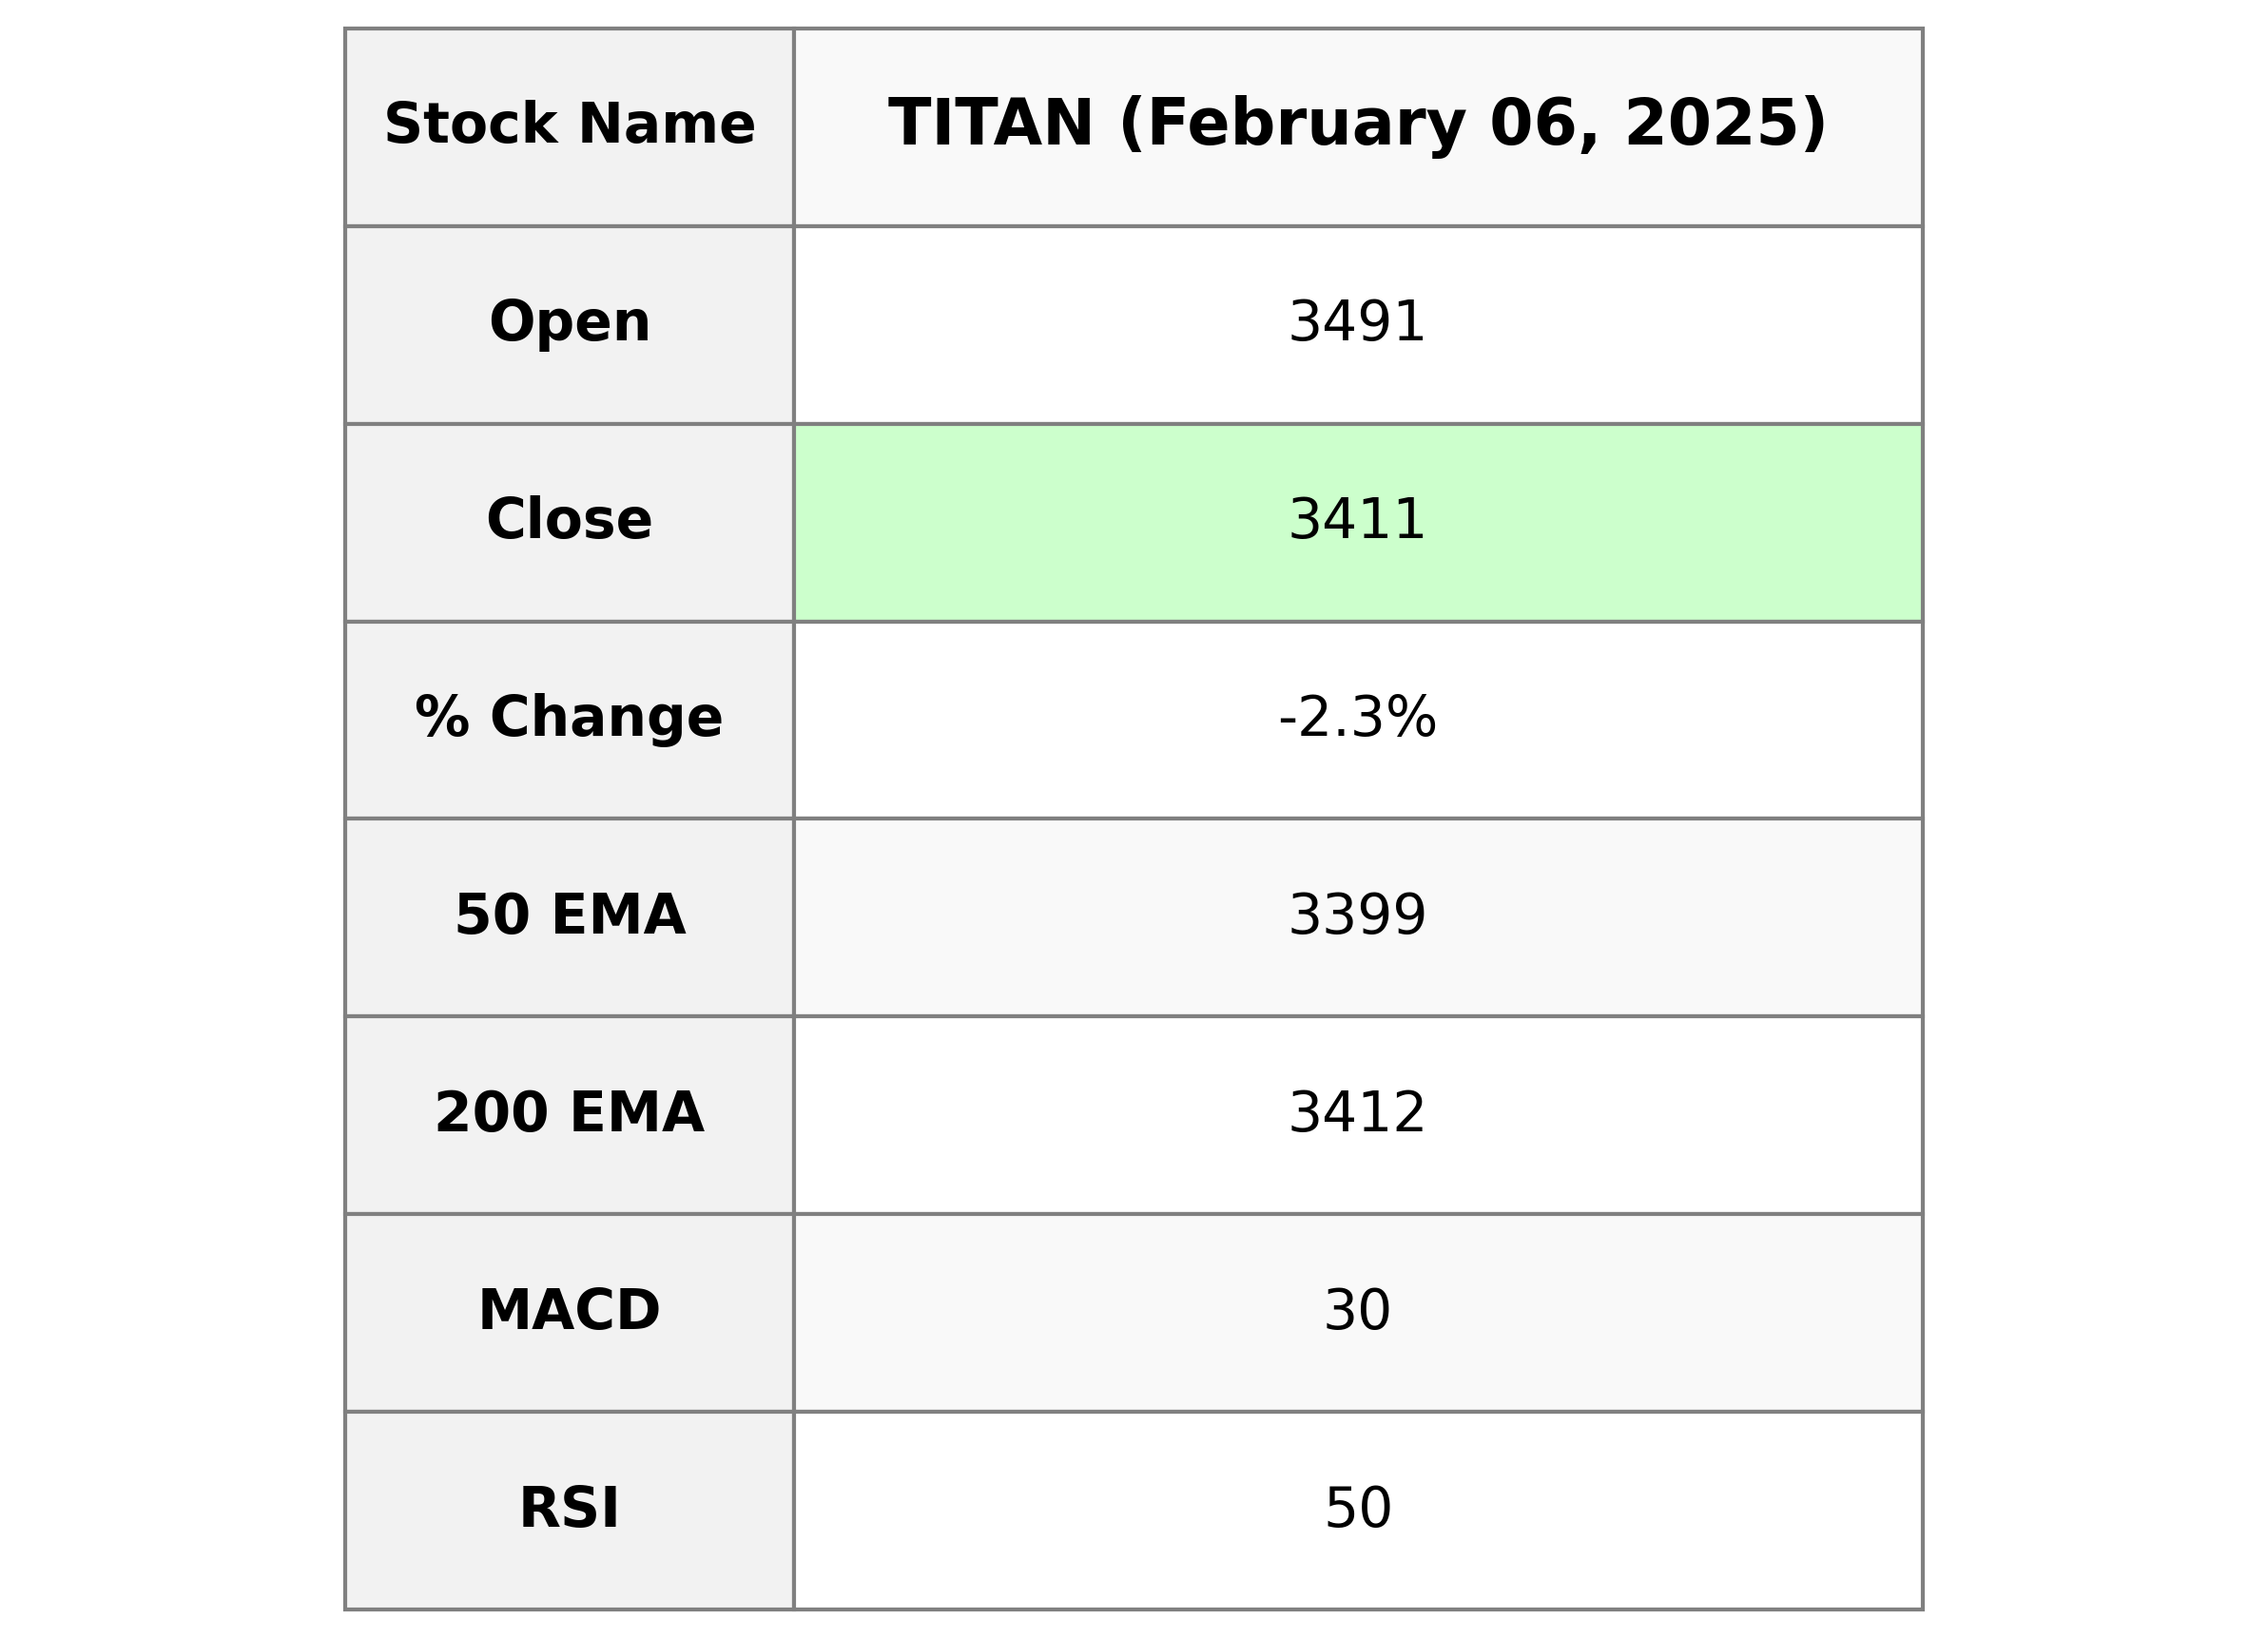Click the 200 EMA value 3412
The height and width of the screenshot is (1638, 2268).
(x=1357, y=1113)
